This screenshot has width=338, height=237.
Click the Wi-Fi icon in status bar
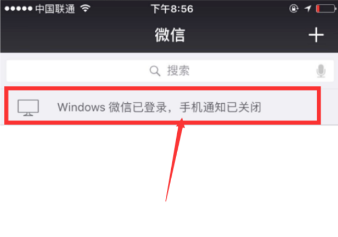(x=86, y=8)
